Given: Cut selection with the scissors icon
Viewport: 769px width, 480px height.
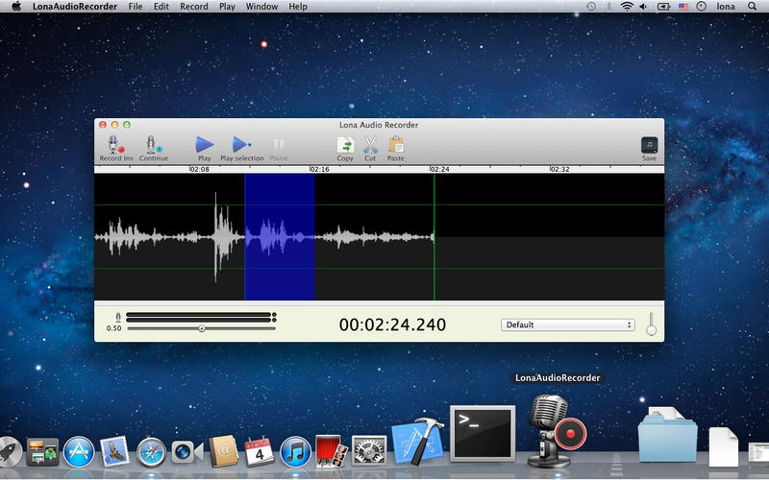Looking at the screenshot, I should (x=370, y=145).
